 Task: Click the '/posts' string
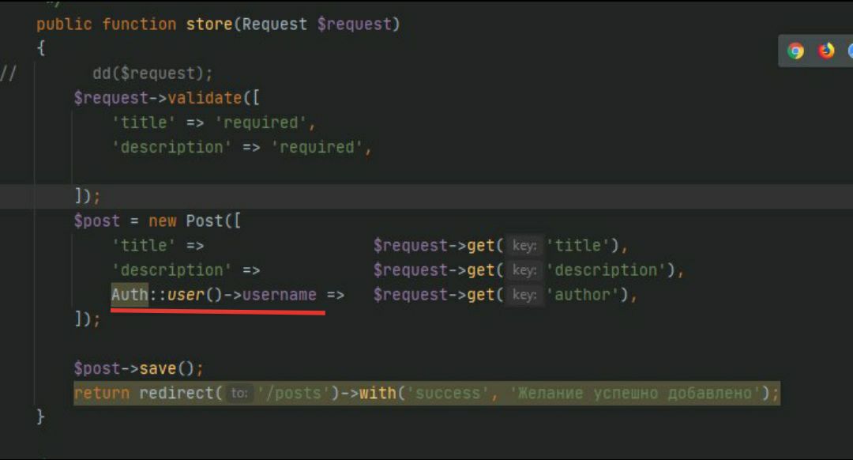[x=294, y=393]
